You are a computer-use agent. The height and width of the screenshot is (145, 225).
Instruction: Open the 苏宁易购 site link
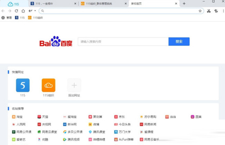148,117
